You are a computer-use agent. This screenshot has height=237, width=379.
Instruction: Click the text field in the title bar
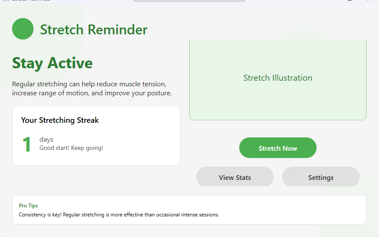click(189, 0)
